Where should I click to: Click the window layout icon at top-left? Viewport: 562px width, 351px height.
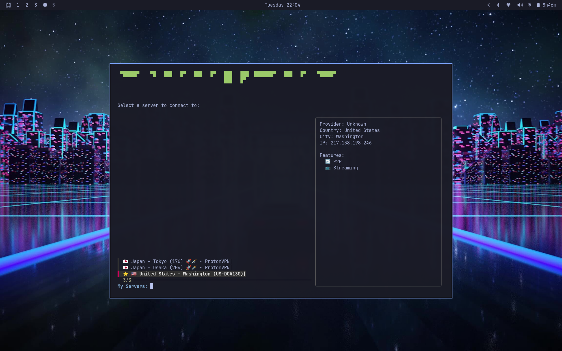8,5
